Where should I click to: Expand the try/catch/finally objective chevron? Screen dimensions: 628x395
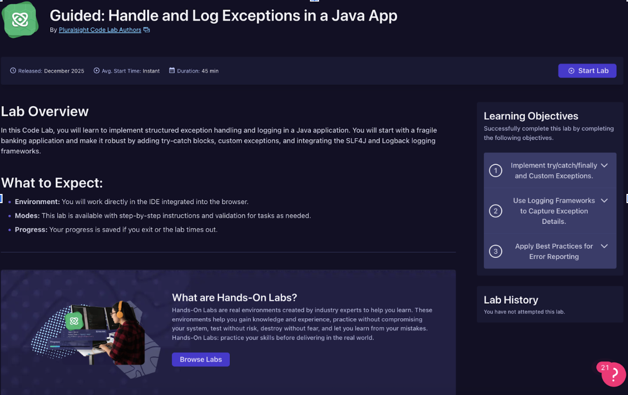pos(604,166)
